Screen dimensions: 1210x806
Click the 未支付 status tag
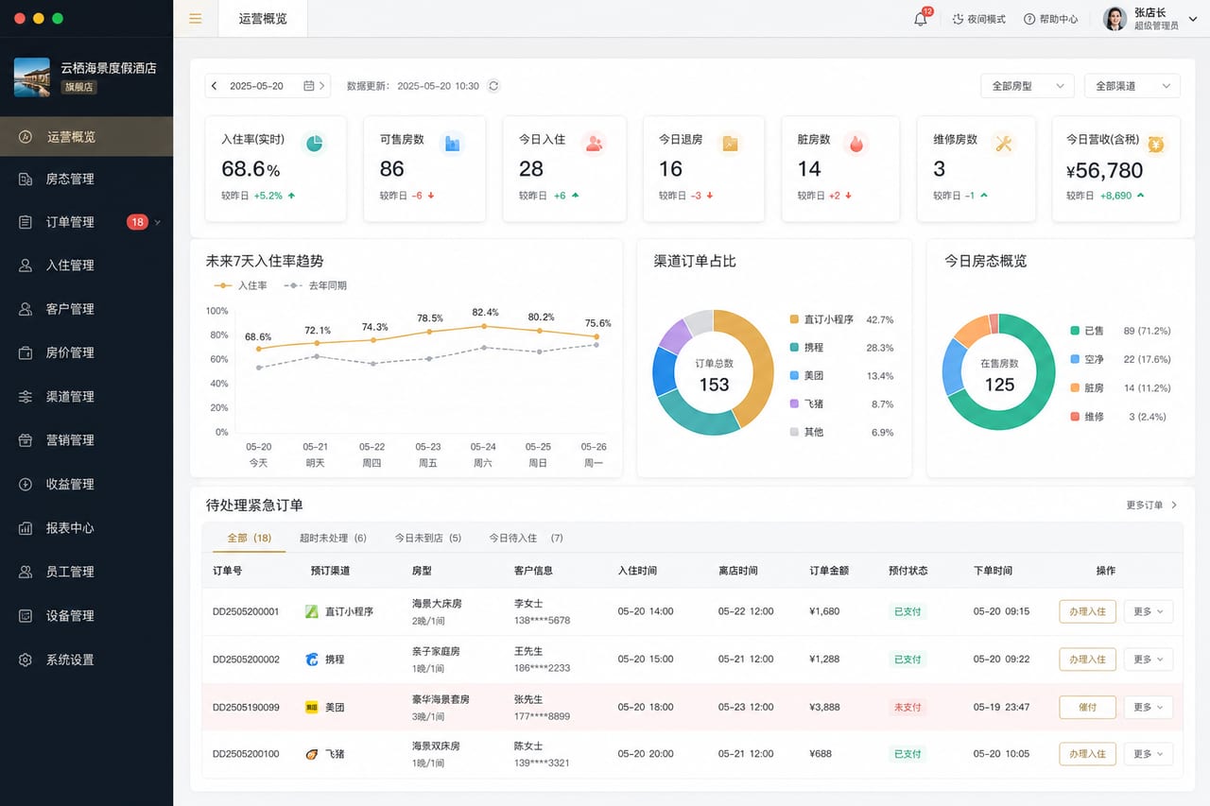pos(907,707)
